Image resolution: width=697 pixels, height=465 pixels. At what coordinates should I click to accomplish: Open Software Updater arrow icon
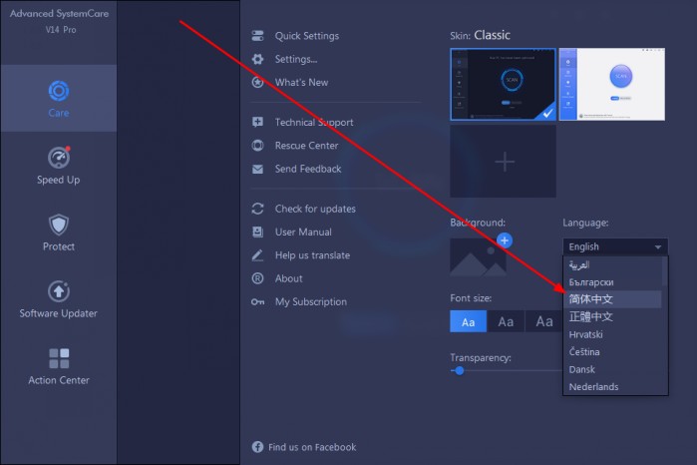(x=59, y=291)
